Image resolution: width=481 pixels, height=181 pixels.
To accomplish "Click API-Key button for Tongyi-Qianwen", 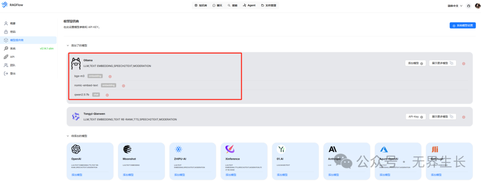I will [x=416, y=117].
